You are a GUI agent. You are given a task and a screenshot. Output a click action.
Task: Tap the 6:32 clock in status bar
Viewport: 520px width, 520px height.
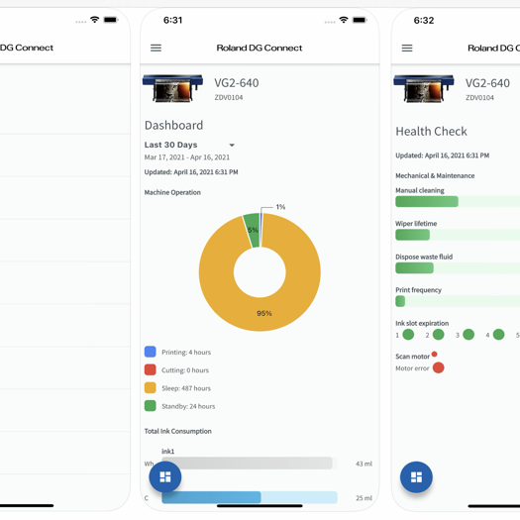coord(424,20)
